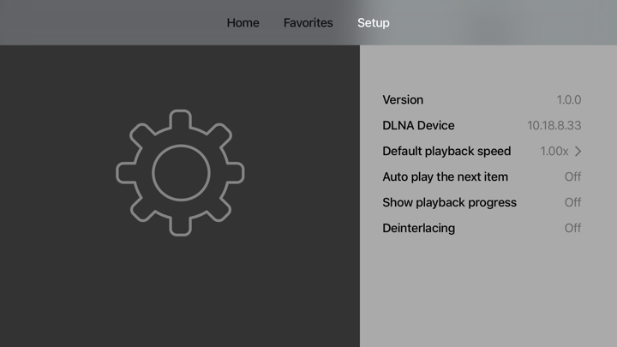
Task: Switch to the Home tab
Action: point(243,23)
